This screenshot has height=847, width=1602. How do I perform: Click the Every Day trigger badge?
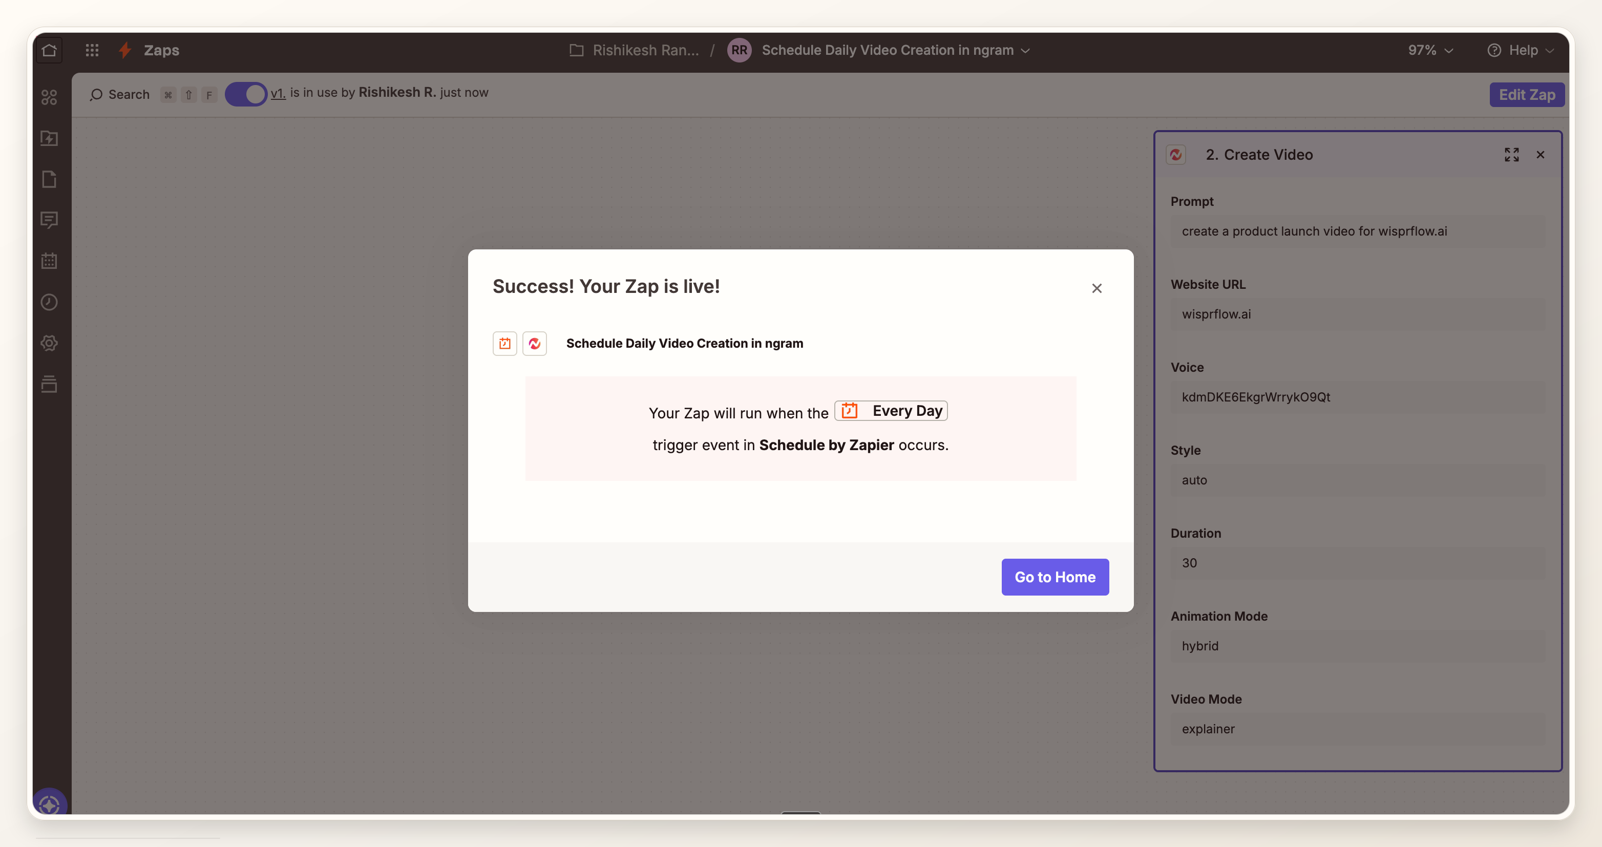click(891, 410)
